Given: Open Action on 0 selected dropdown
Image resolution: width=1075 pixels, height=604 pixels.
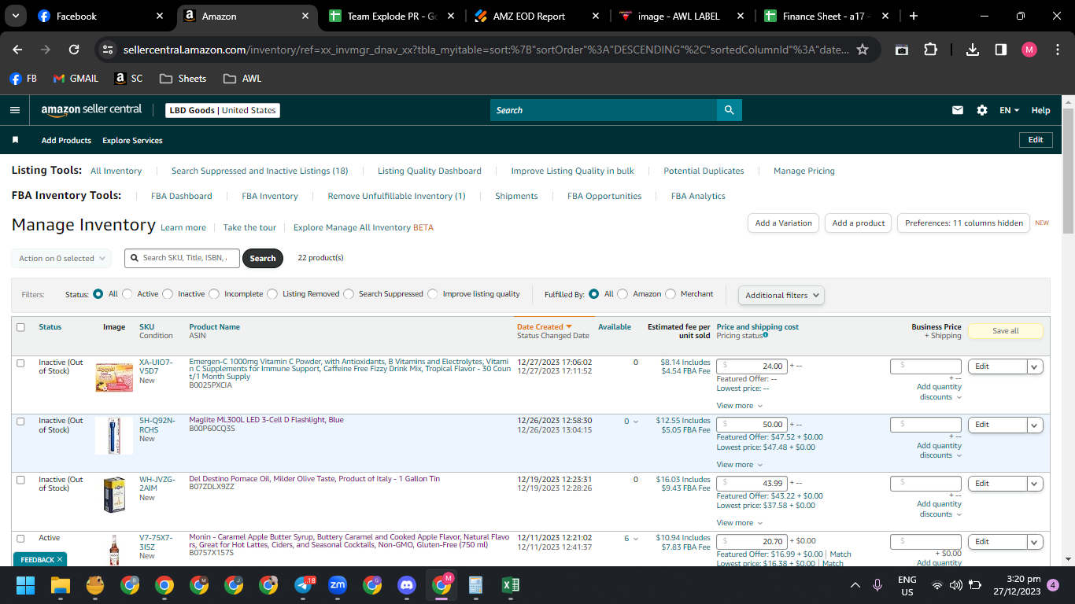Looking at the screenshot, I should click(61, 258).
